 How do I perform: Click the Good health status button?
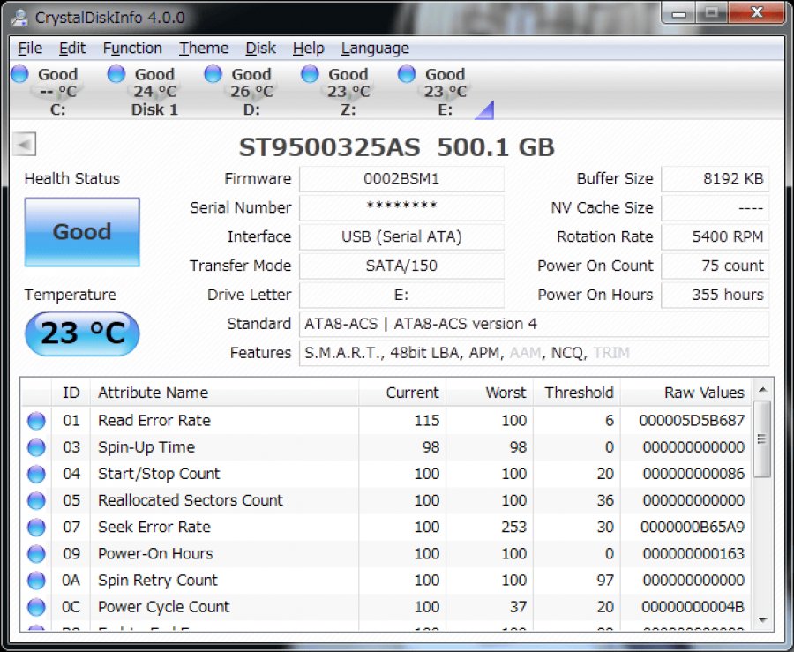coord(82,232)
